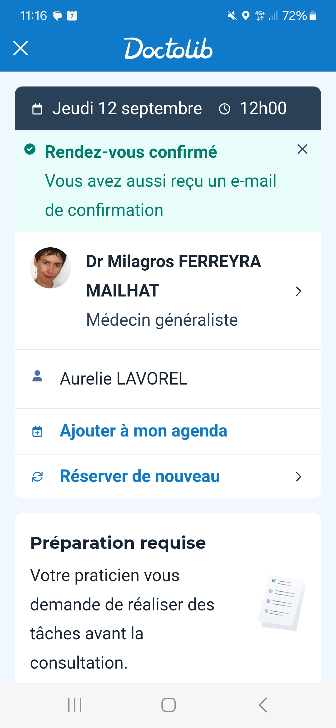This screenshot has width=336, height=728.
Task: Select patient name Aurelie LAVOREL
Action: click(x=124, y=379)
